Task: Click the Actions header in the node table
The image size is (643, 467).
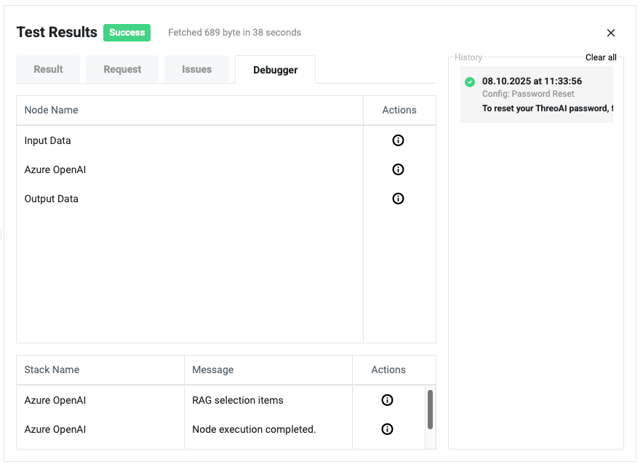Action: click(x=399, y=110)
